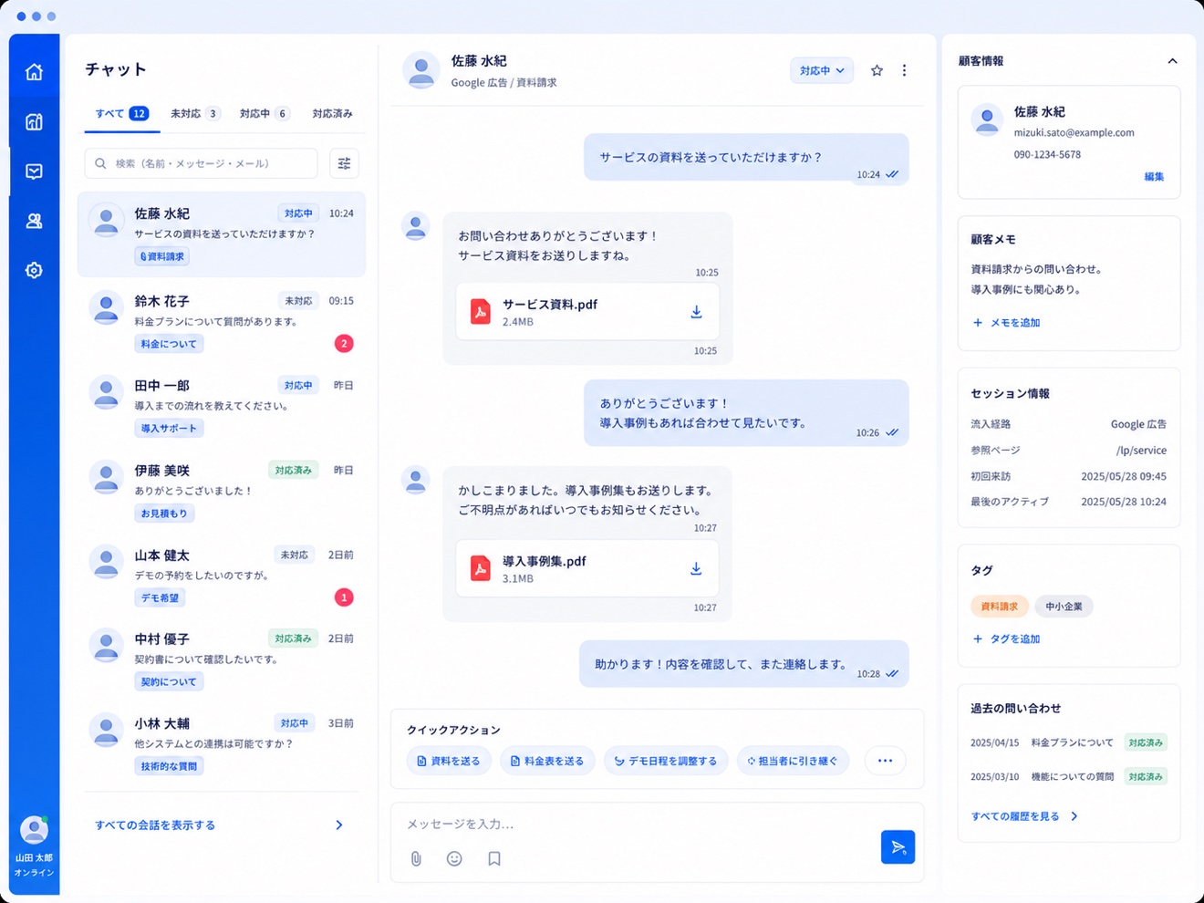Click デモ日程を調整する quick action
Screen dimensions: 1204x903
[666, 761]
